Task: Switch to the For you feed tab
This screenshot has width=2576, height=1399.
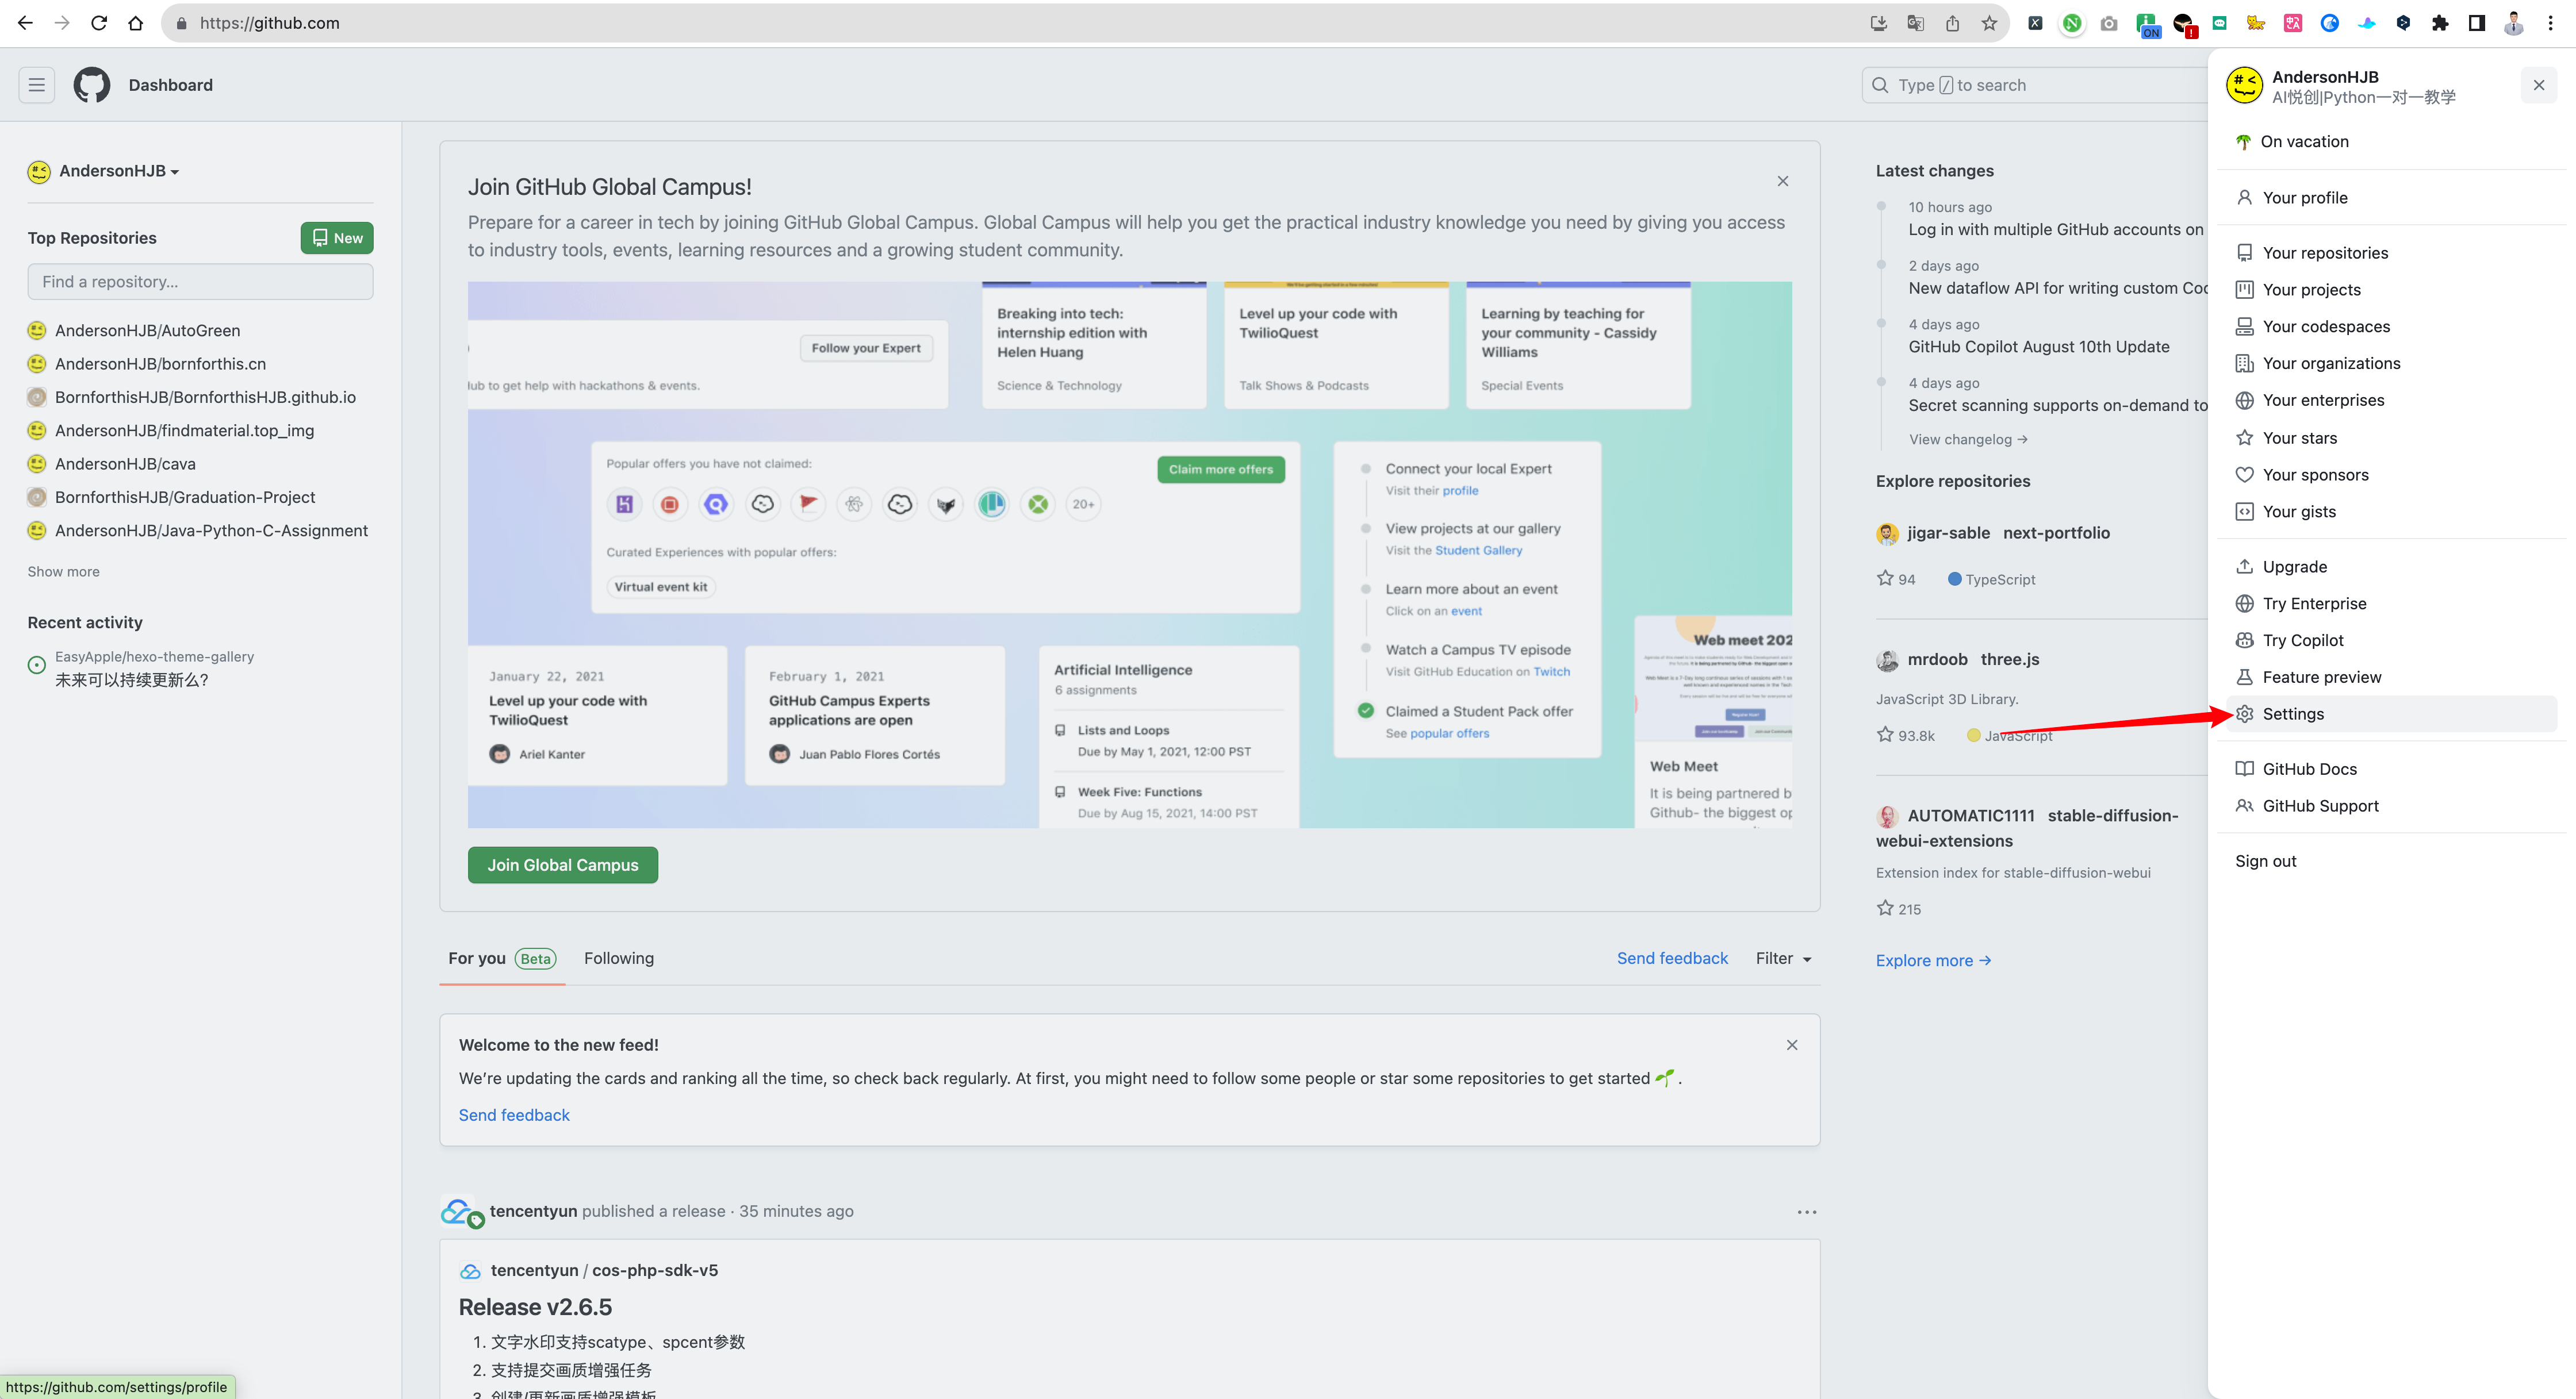Action: tap(502, 959)
